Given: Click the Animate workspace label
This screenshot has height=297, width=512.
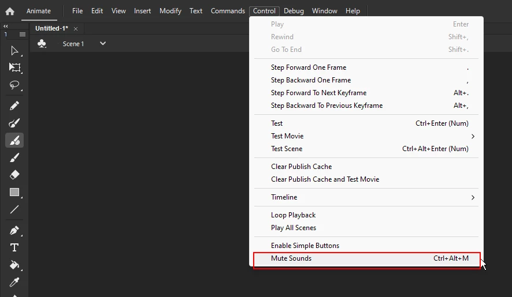Looking at the screenshot, I should (x=39, y=11).
